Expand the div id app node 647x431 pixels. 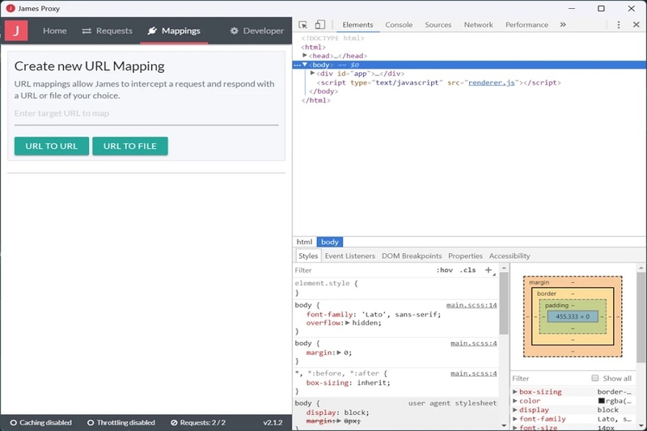point(313,73)
